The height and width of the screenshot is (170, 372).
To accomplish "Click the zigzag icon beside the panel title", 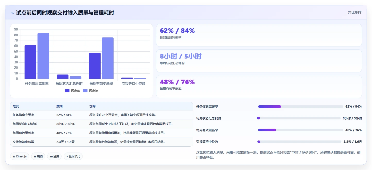I will pyautogui.click(x=12, y=13).
